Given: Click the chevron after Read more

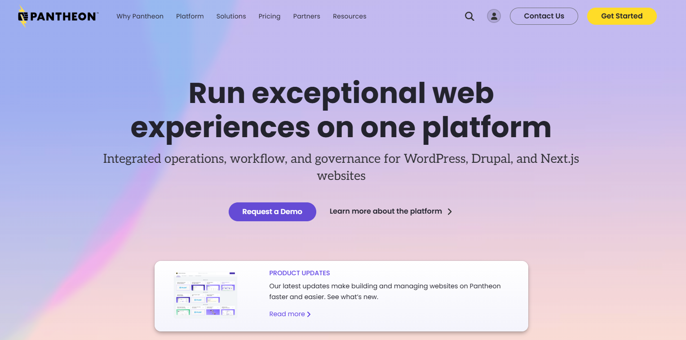Looking at the screenshot, I should coord(309,314).
